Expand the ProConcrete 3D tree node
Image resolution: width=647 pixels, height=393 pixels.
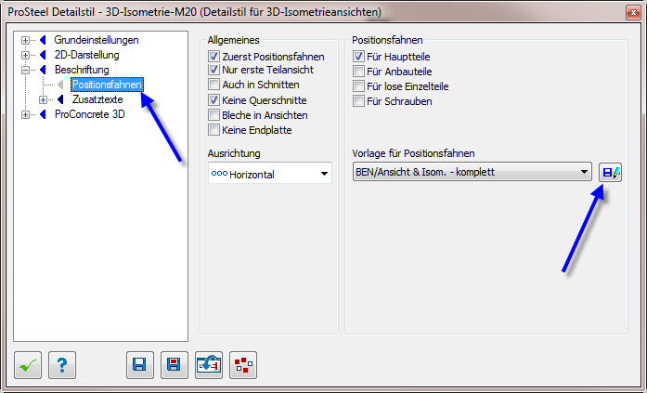pos(26,115)
